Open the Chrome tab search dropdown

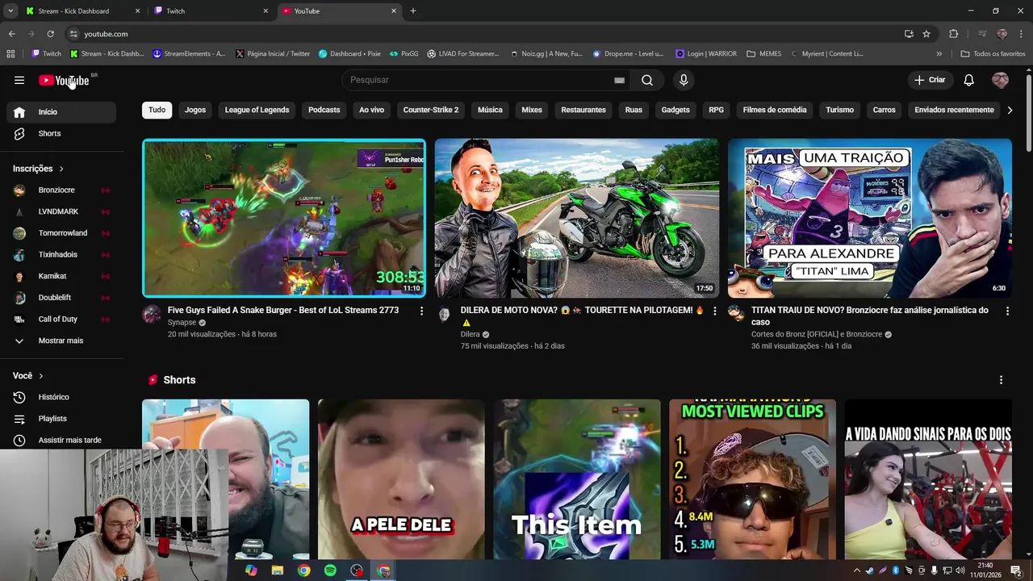(x=10, y=10)
